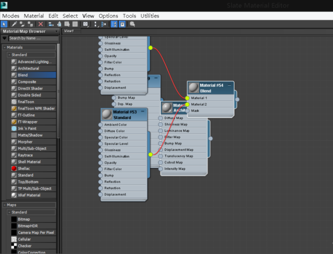Image resolution: width=333 pixels, height=254 pixels.
Task: Open the Select menu
Action: (x=70, y=16)
